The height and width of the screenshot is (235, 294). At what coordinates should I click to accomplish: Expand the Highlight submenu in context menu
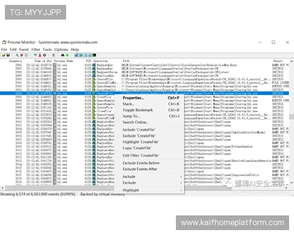tap(152, 190)
